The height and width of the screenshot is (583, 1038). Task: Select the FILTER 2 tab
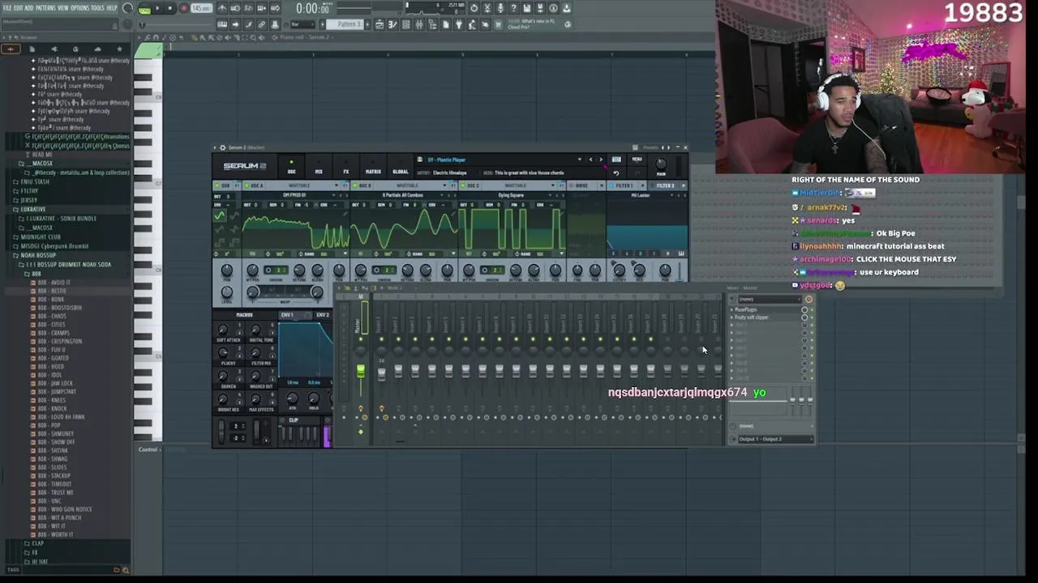pyautogui.click(x=666, y=185)
